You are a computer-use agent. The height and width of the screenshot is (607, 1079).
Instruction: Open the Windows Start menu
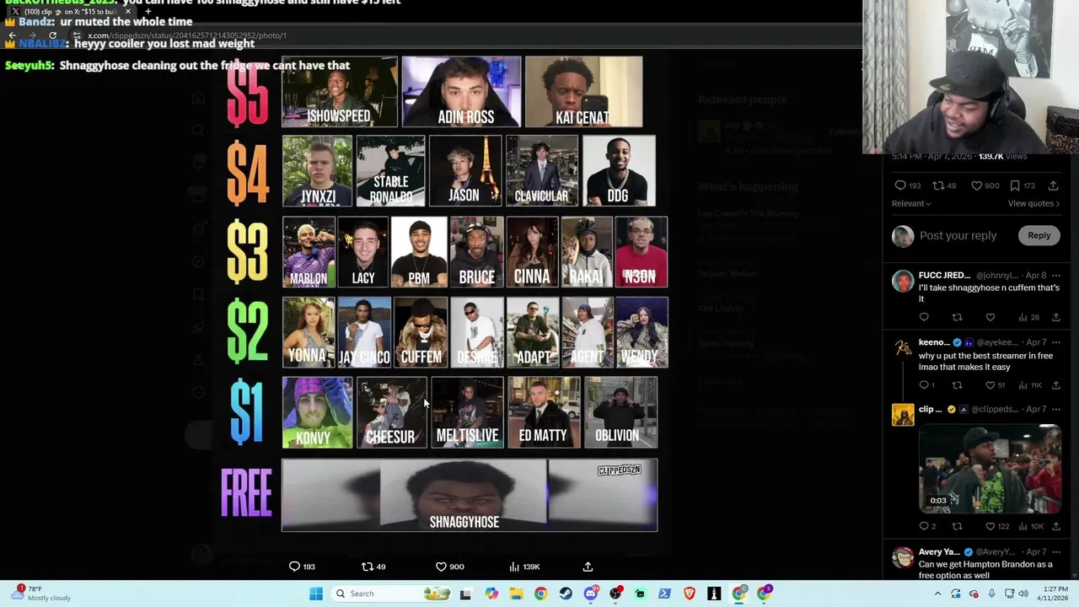[316, 594]
